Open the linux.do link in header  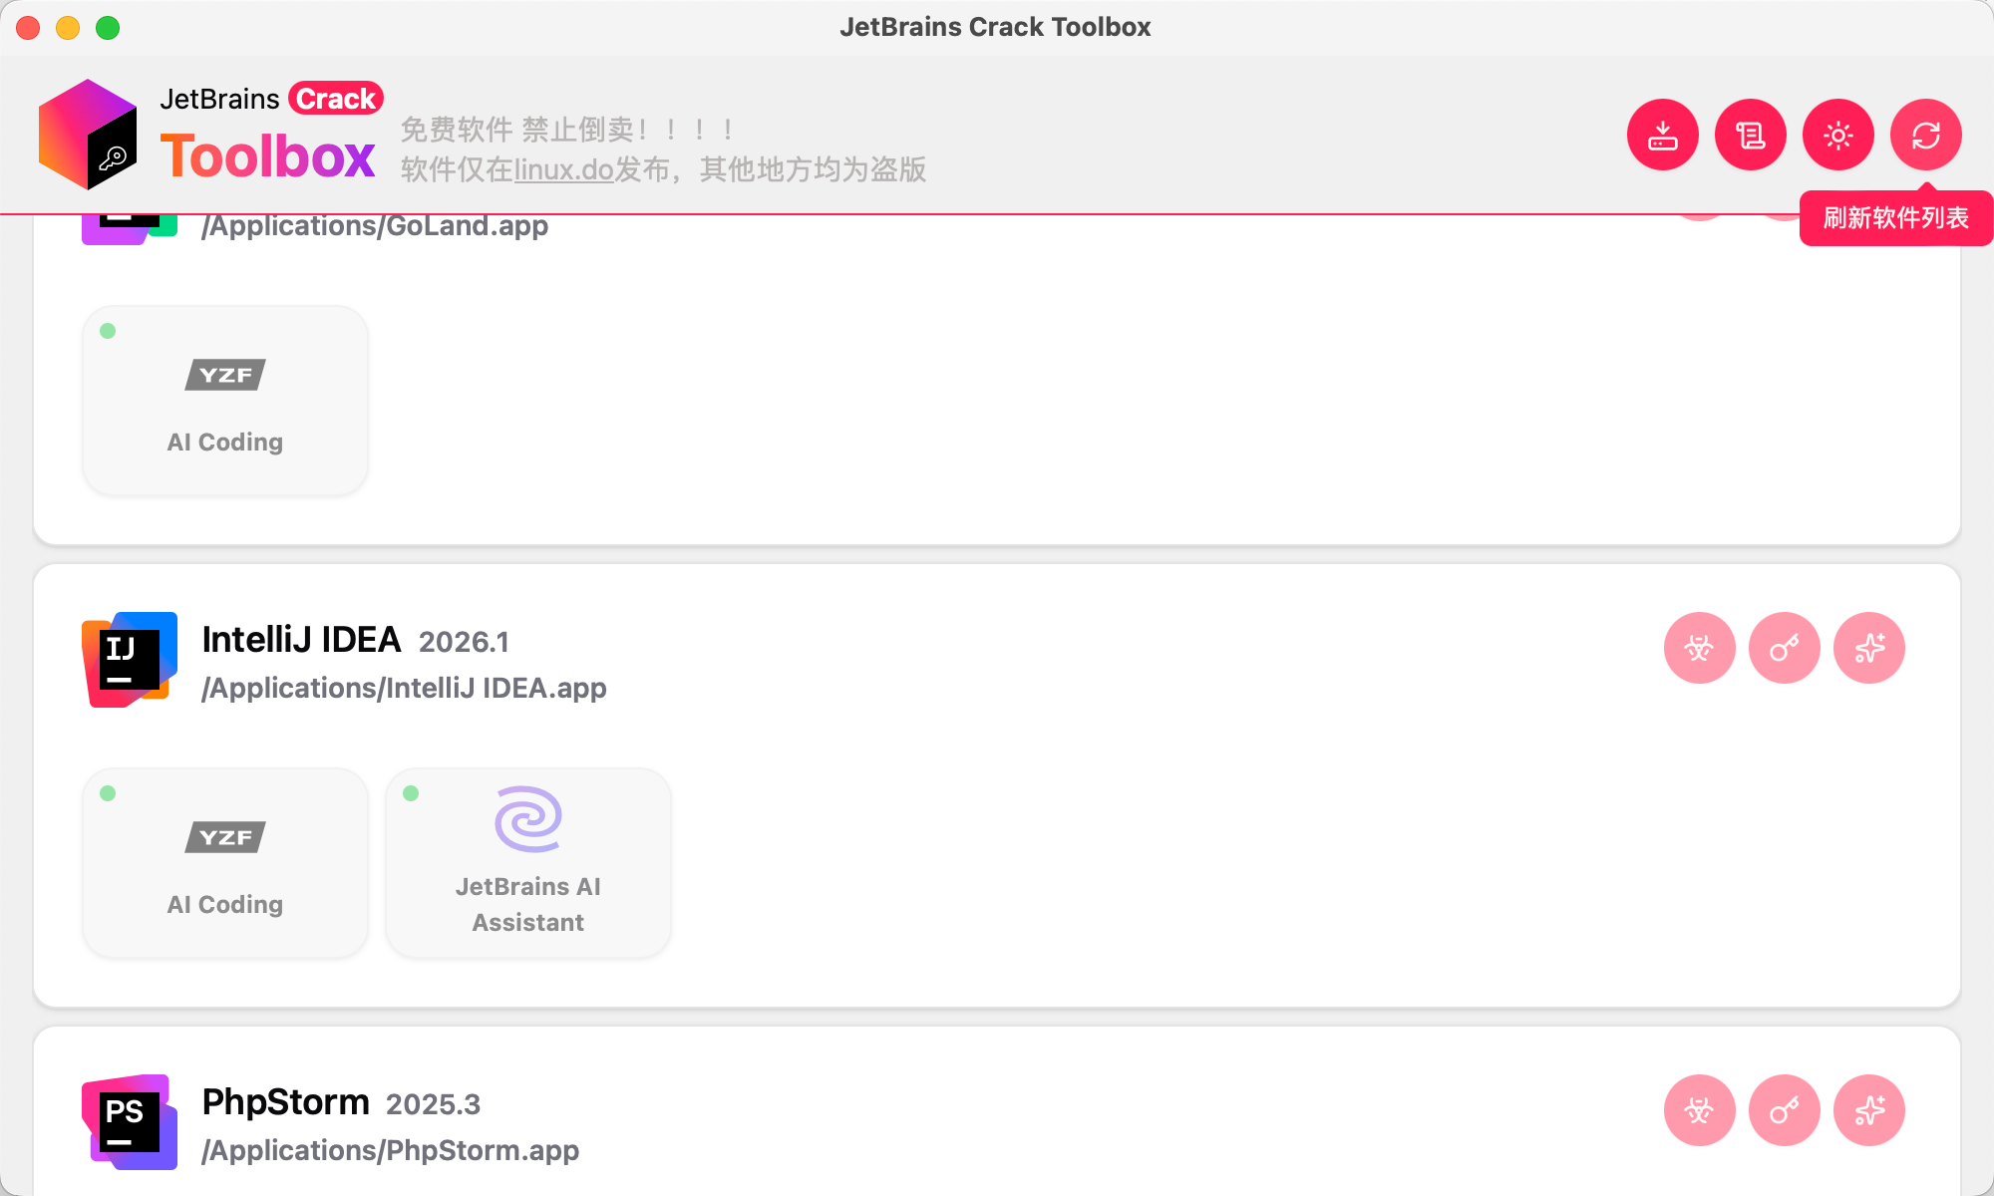click(x=563, y=169)
